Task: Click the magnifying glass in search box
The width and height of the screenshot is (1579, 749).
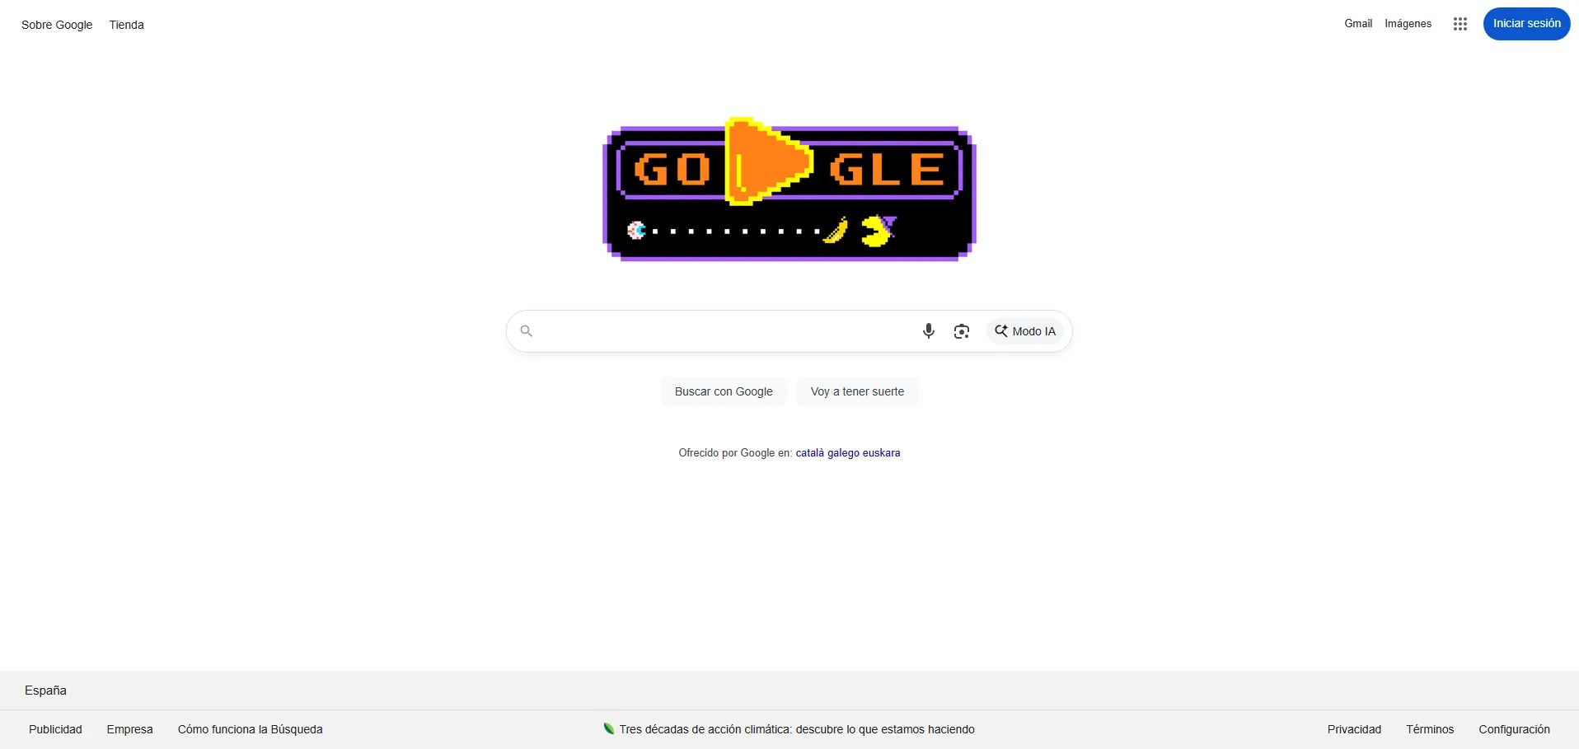Action: tap(527, 331)
